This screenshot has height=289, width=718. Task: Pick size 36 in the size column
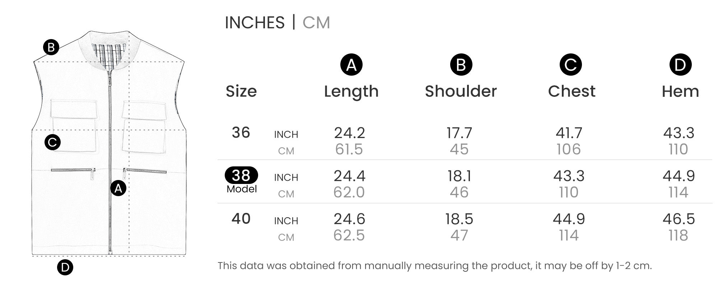241,133
